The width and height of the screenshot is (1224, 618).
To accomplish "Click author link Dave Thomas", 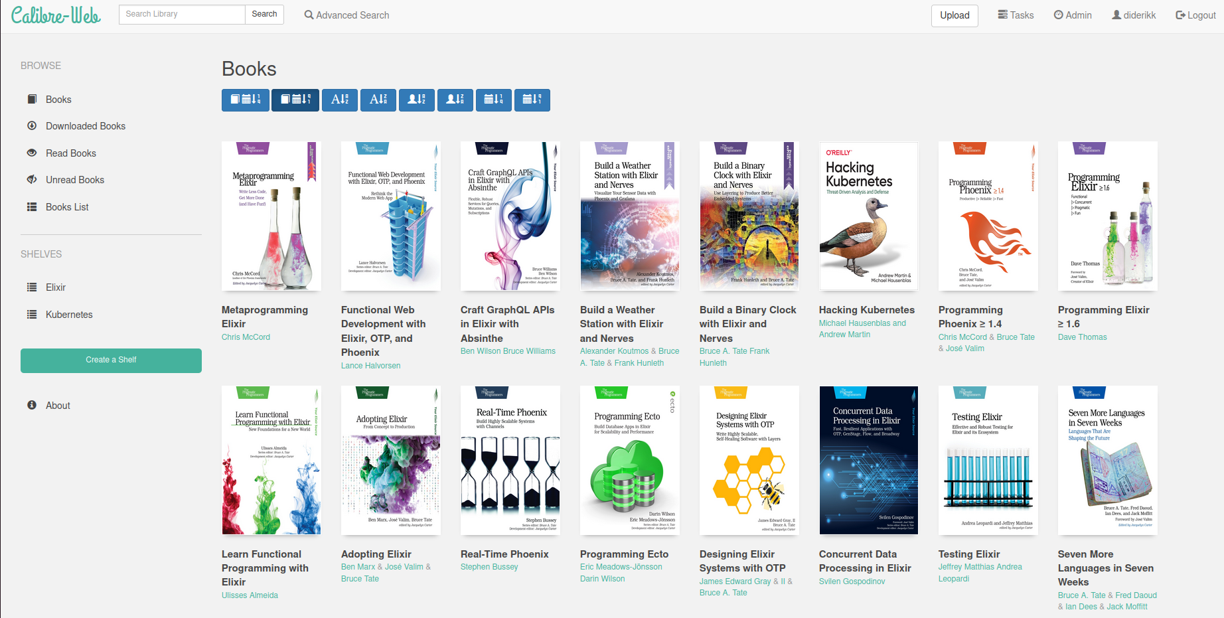I will (1082, 337).
